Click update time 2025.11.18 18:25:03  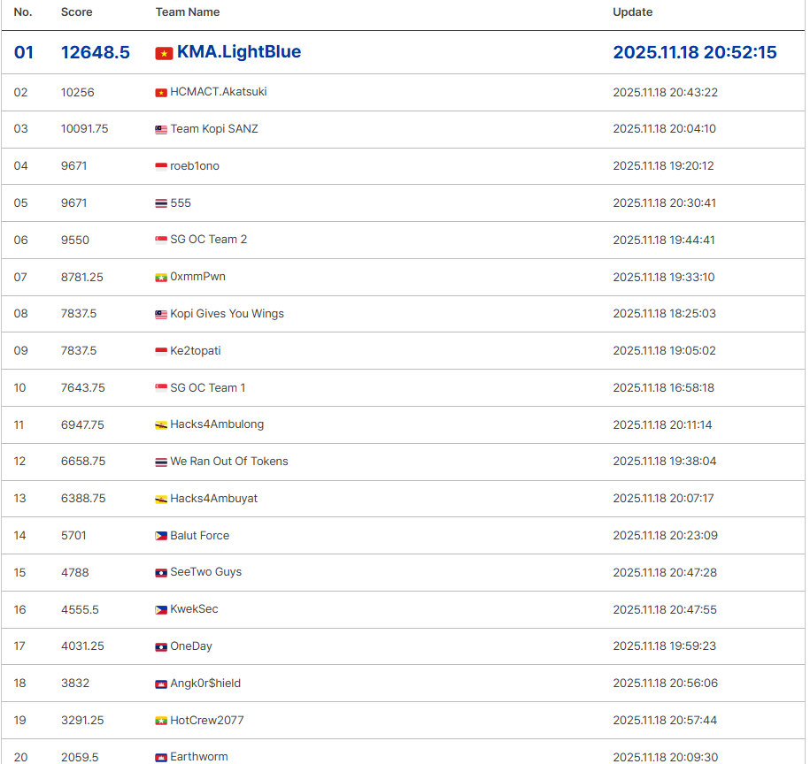point(664,314)
